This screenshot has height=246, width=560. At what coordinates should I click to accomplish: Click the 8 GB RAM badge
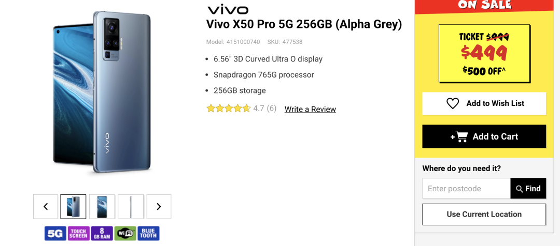[x=102, y=233]
